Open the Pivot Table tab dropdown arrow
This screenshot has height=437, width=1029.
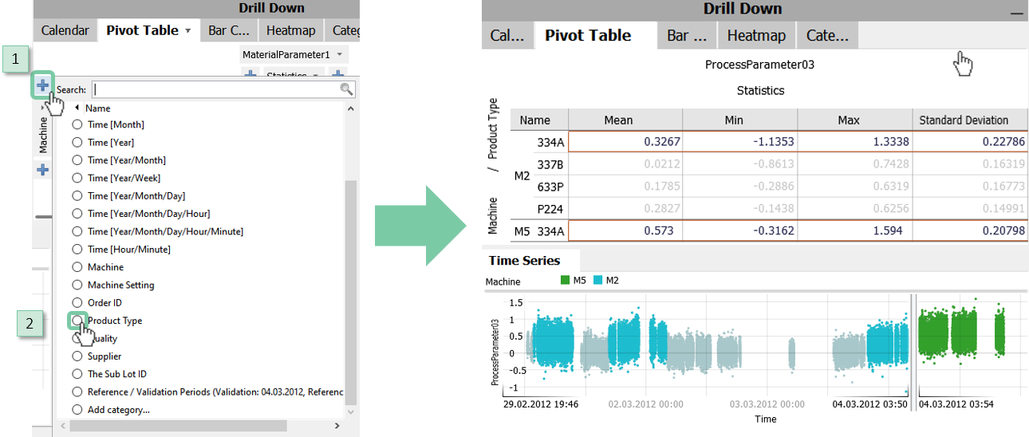(x=188, y=31)
